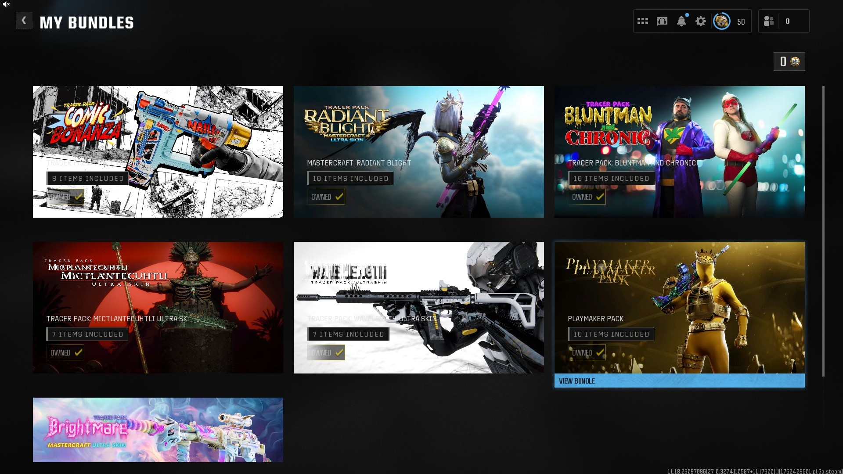The width and height of the screenshot is (843, 474).
Task: Click the player profile emblem
Action: 721,21
